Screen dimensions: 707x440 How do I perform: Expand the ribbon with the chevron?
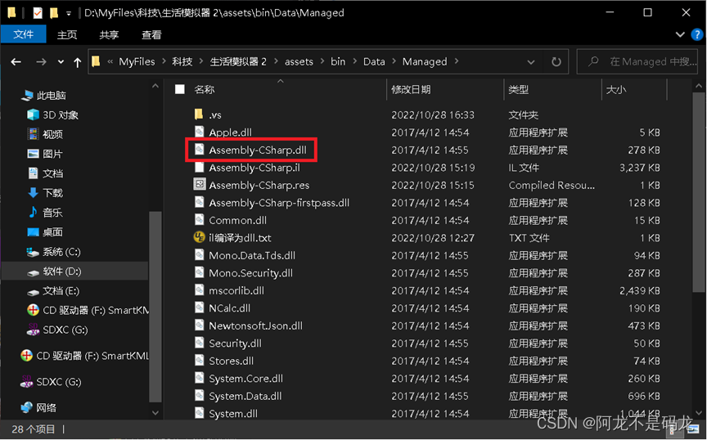coord(680,34)
